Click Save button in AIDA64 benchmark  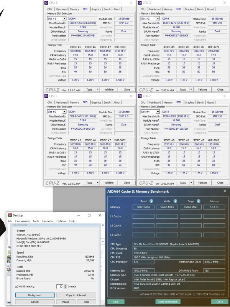click(116, 302)
